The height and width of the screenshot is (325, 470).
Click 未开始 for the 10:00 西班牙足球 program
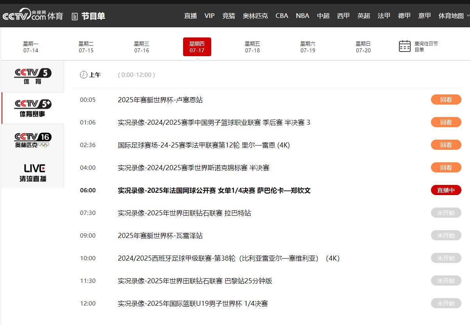pos(446,258)
